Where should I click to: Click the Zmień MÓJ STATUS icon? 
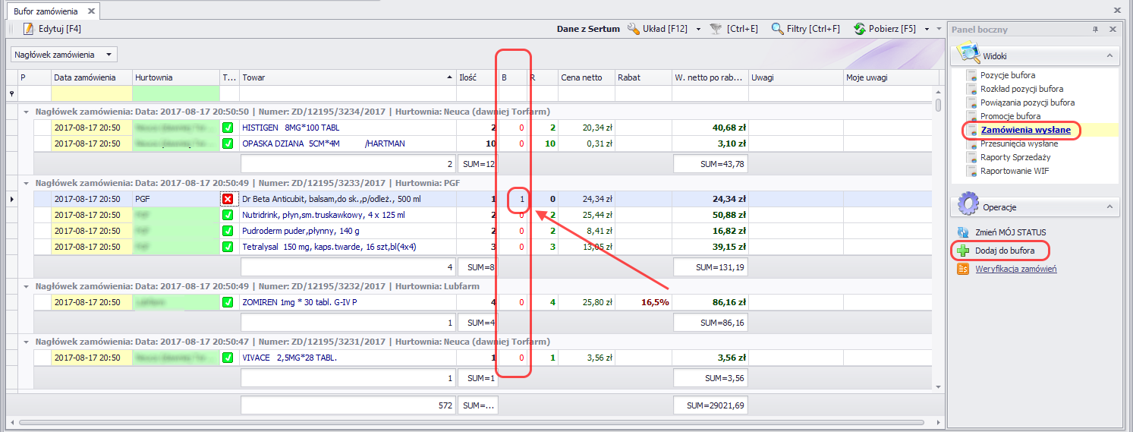point(963,232)
